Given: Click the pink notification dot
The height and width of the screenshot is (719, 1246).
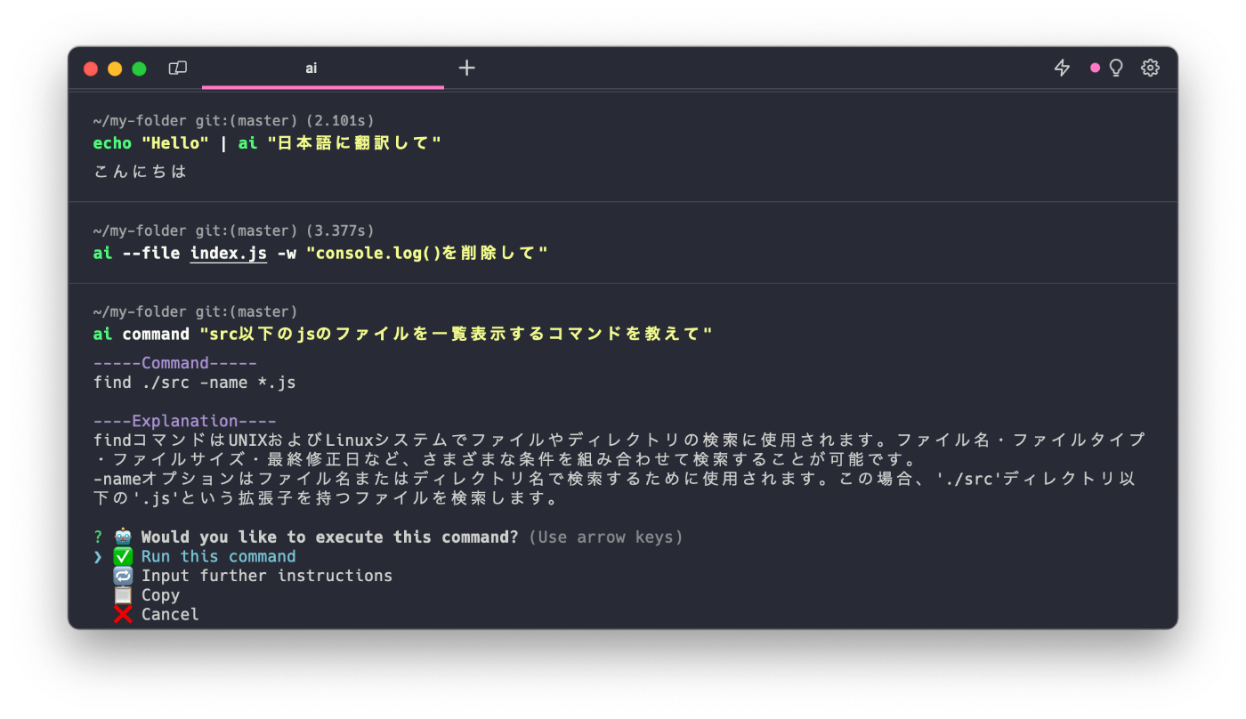Looking at the screenshot, I should pos(1095,68).
